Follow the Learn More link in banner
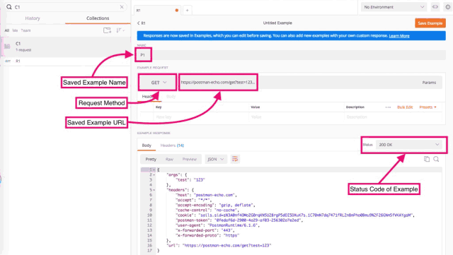 (399, 36)
